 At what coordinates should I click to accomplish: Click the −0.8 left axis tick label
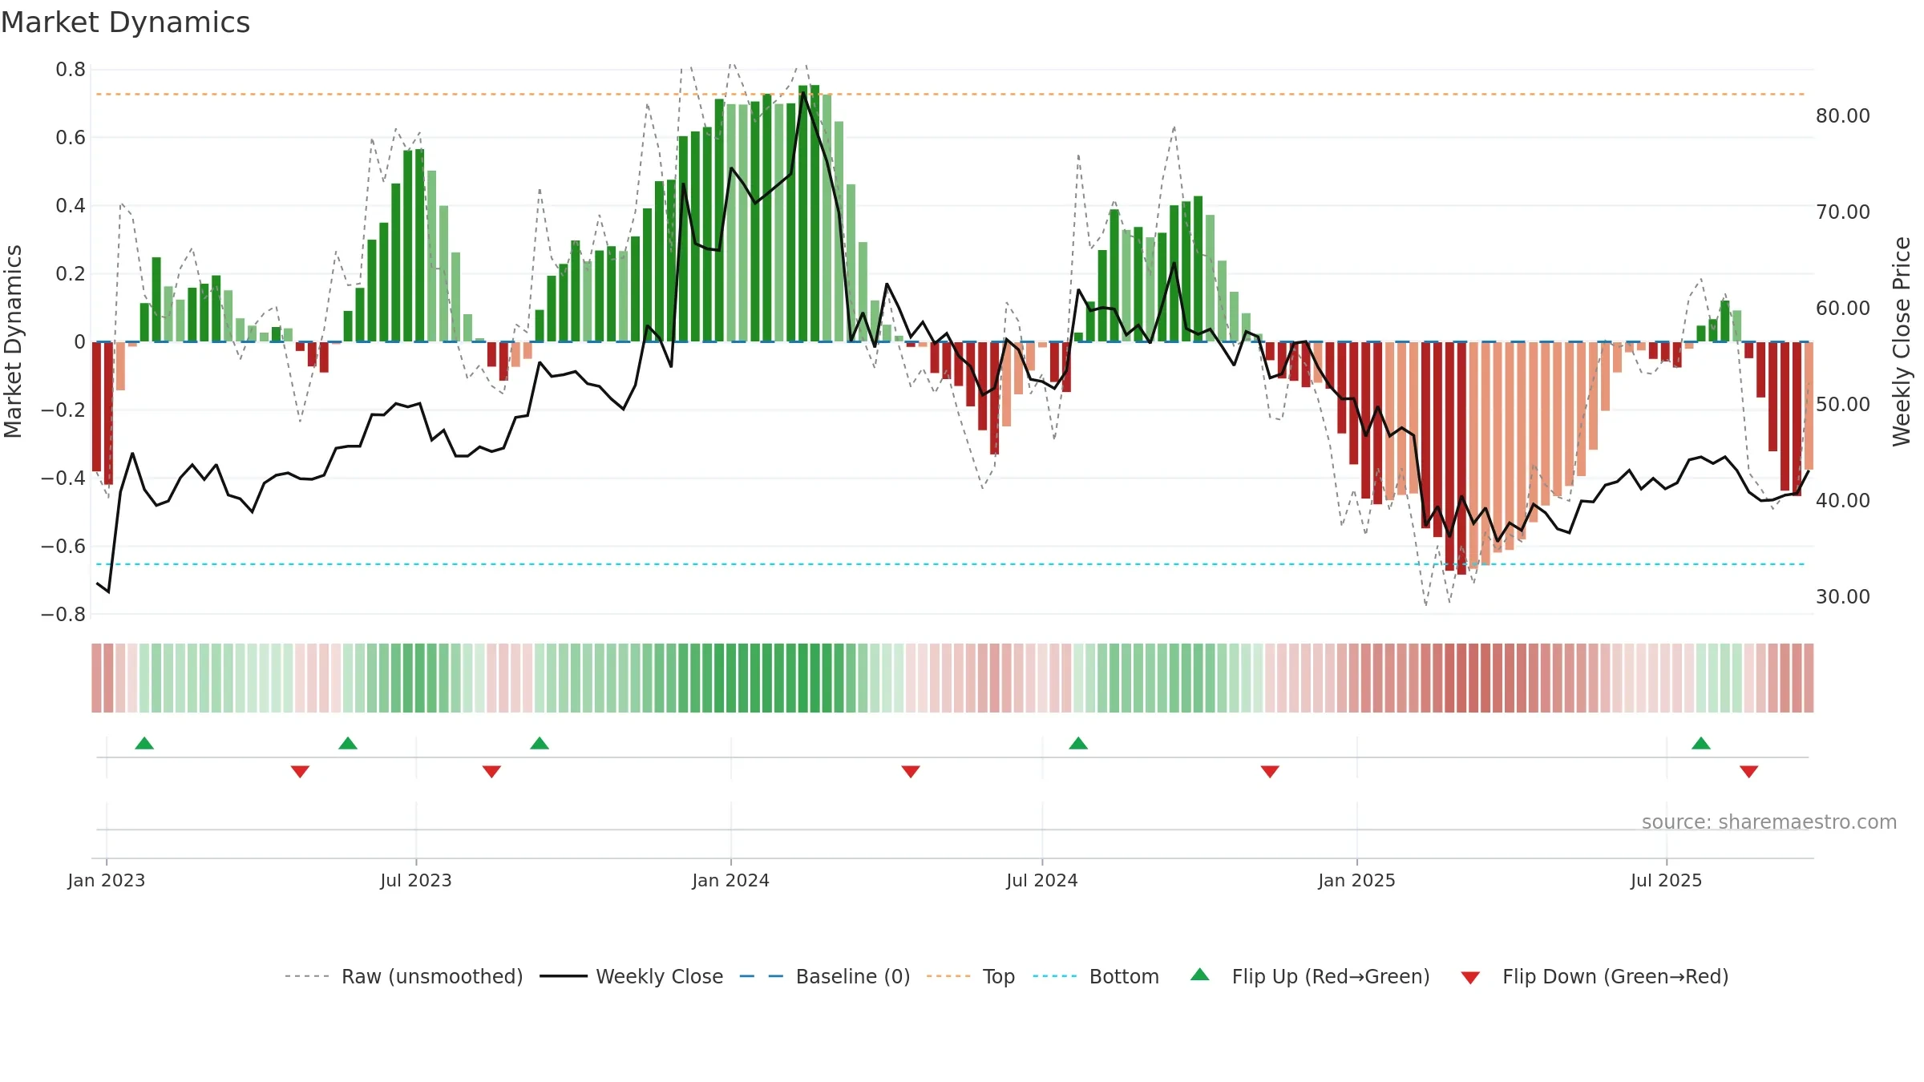click(x=63, y=614)
